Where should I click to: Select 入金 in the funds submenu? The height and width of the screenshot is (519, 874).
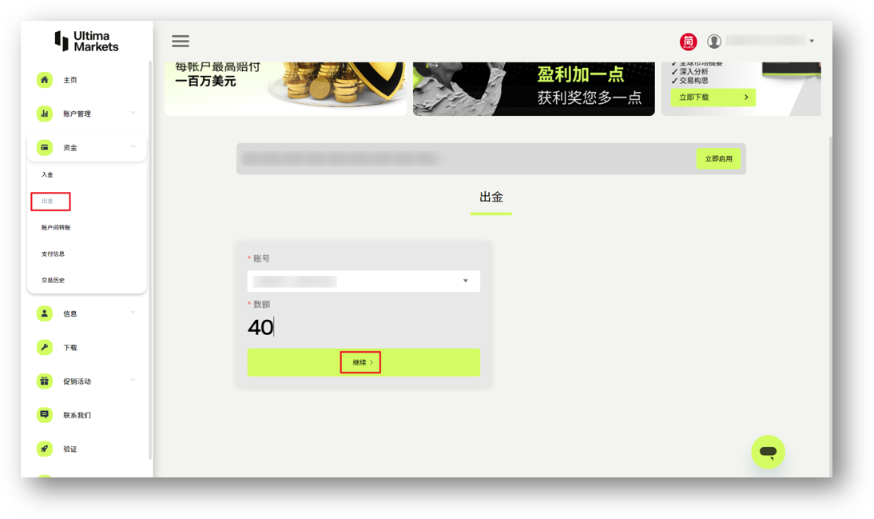point(47,174)
